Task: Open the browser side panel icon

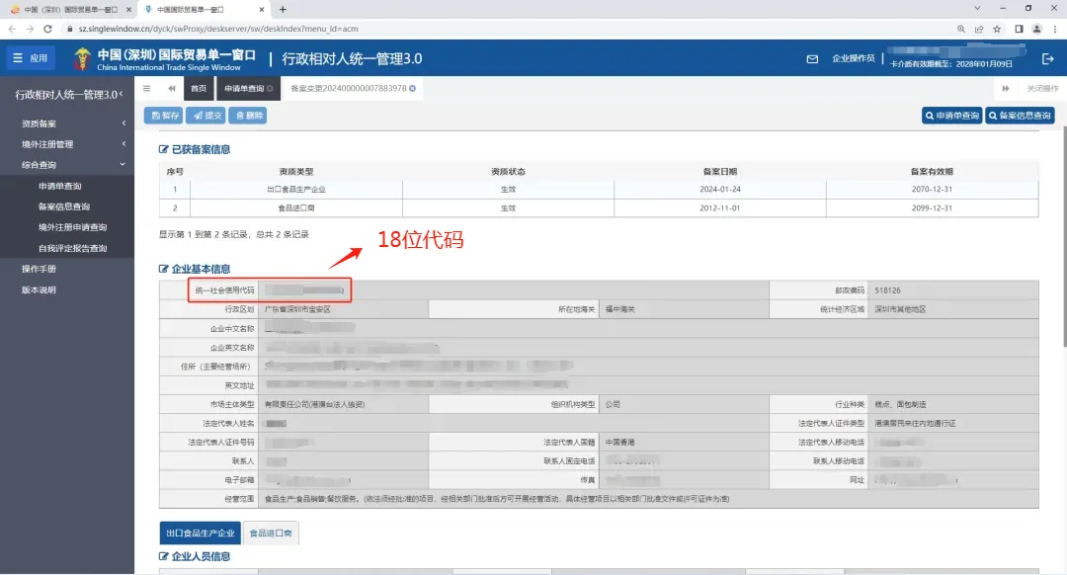Action: [x=1019, y=29]
